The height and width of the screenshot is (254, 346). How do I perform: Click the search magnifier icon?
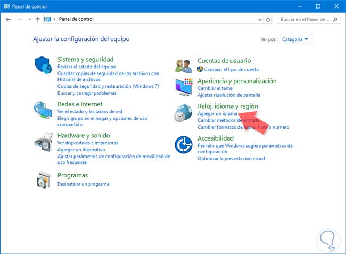pos(335,19)
